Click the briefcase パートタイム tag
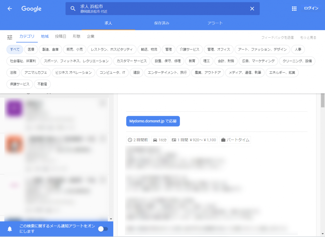Viewport: 325px width, 237px height. (235, 140)
